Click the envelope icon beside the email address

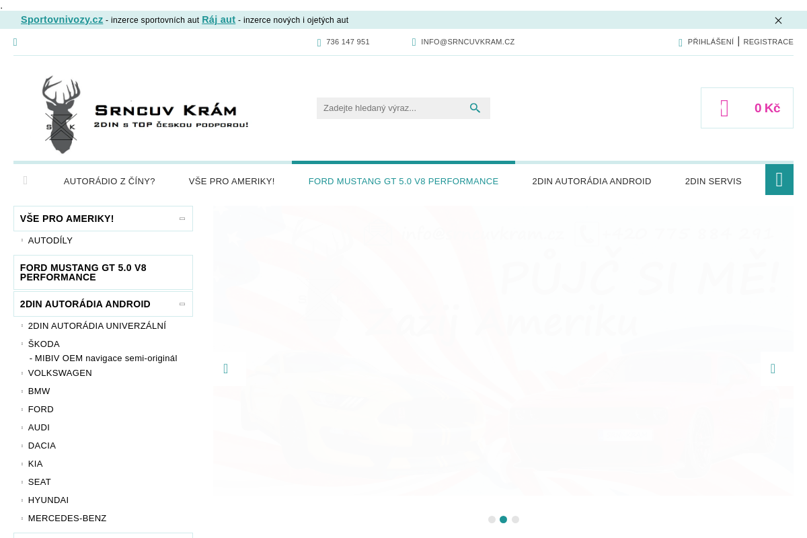point(414,42)
